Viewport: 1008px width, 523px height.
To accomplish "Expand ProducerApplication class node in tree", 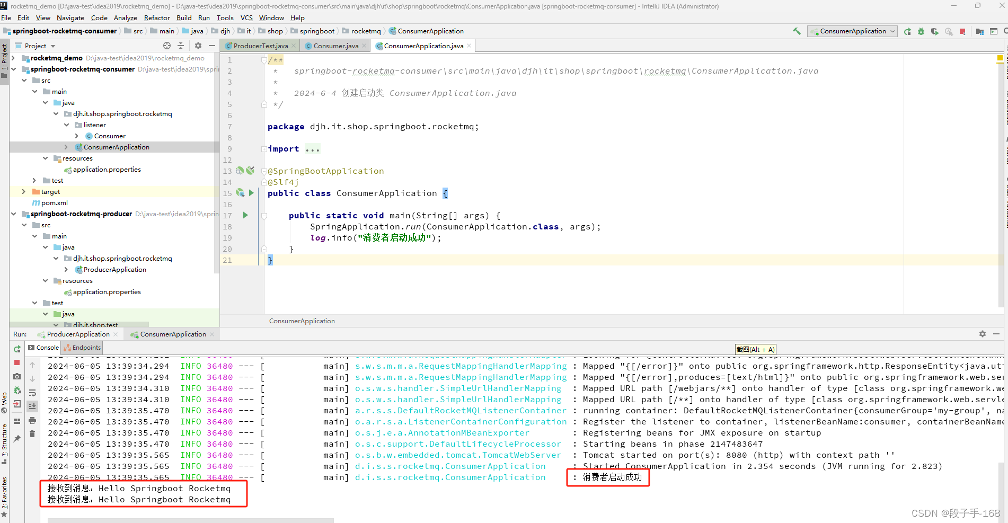I will (66, 269).
